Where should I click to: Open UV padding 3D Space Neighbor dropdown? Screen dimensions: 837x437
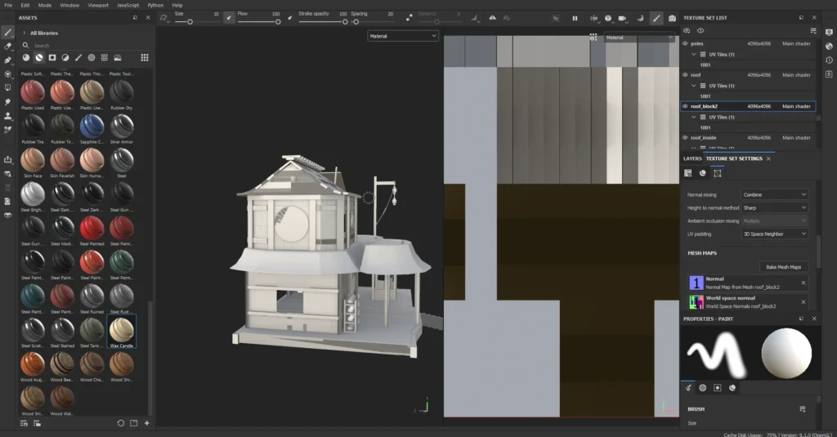[x=774, y=234]
